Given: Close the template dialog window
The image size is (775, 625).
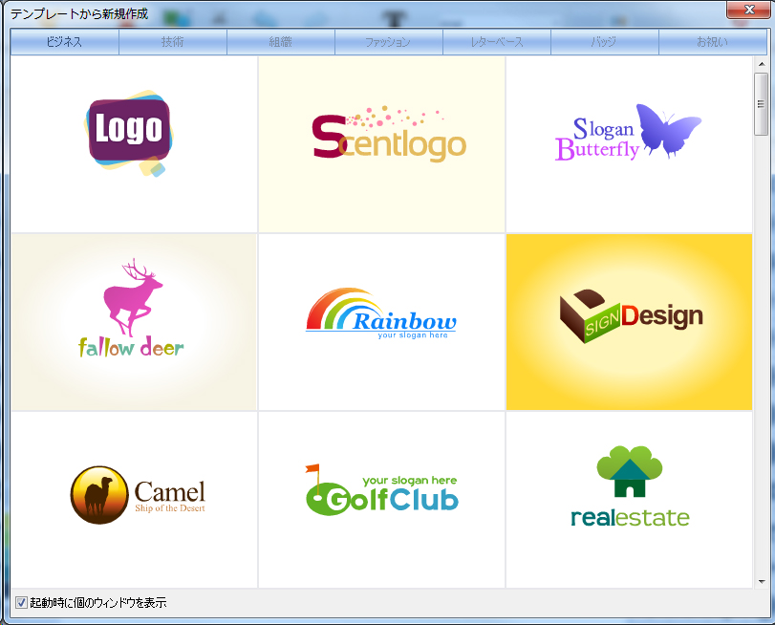Looking at the screenshot, I should pos(749,10).
